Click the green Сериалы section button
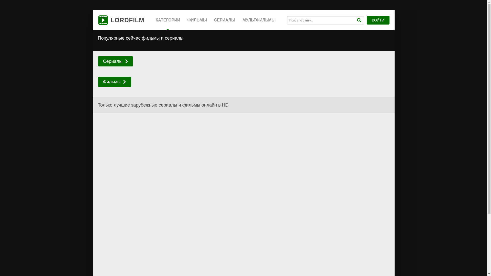Viewport: 491px width, 276px height. [113, 61]
